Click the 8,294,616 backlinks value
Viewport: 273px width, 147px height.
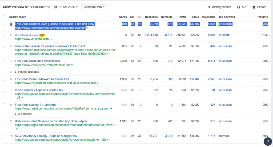coord(151,35)
